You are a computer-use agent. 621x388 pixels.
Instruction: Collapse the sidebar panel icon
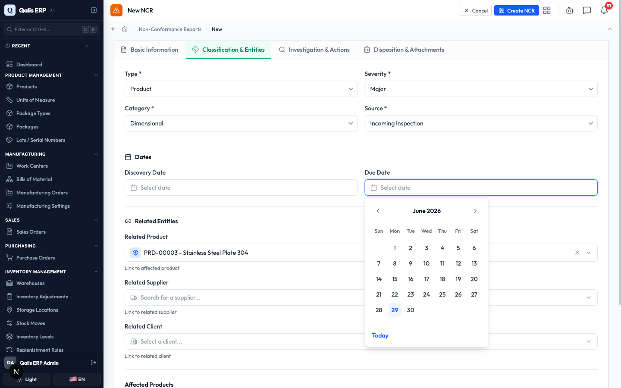tap(94, 10)
